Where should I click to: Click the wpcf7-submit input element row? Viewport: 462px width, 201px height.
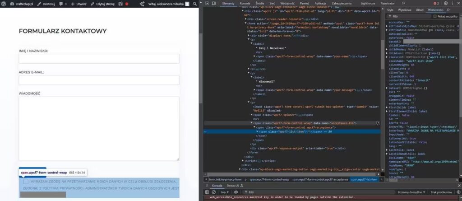coord(315,108)
